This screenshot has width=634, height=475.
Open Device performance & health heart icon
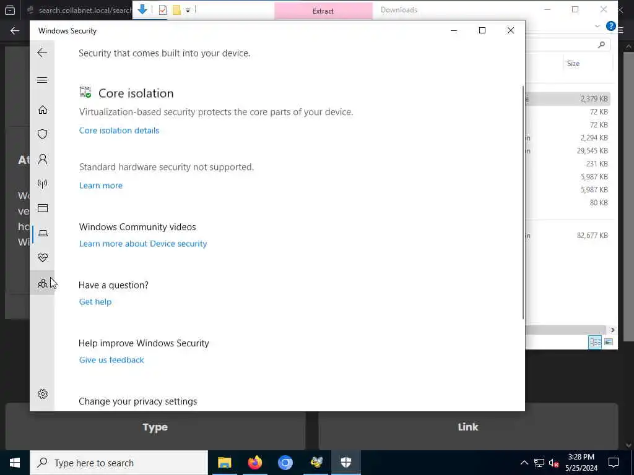pyautogui.click(x=43, y=258)
